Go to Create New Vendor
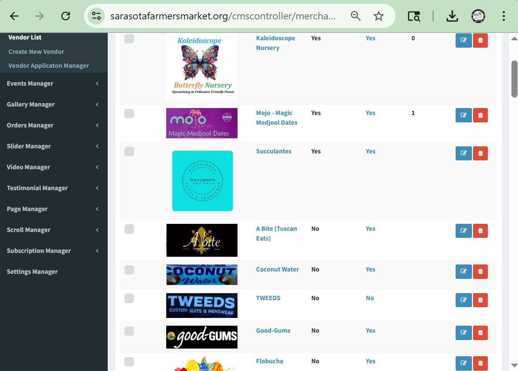518x371 pixels. [x=36, y=52]
